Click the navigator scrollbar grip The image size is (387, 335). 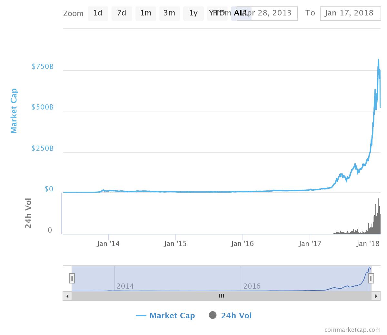[x=222, y=296]
